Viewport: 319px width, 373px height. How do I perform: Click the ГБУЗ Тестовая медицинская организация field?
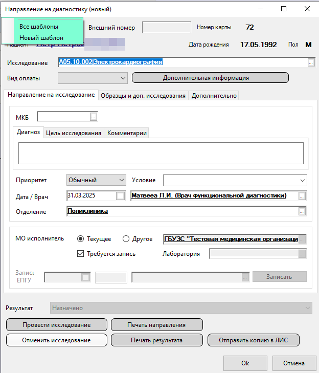(x=231, y=239)
